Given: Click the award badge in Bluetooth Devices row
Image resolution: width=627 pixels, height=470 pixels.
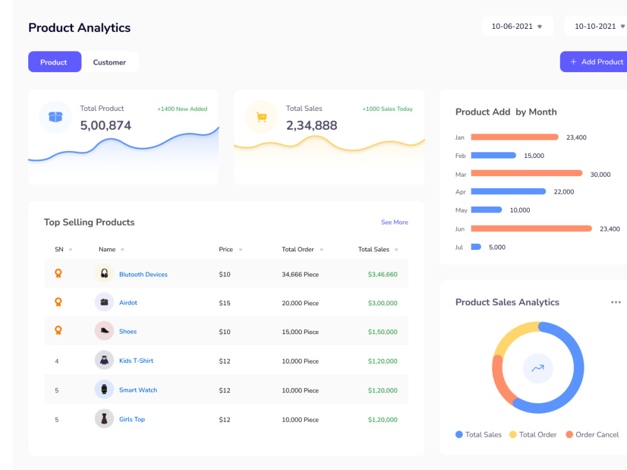Looking at the screenshot, I should tap(58, 273).
